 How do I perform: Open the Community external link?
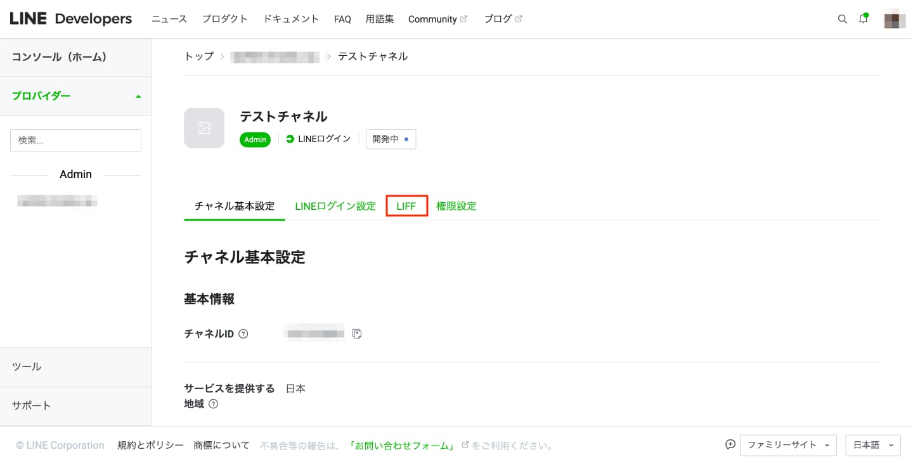[x=437, y=19]
